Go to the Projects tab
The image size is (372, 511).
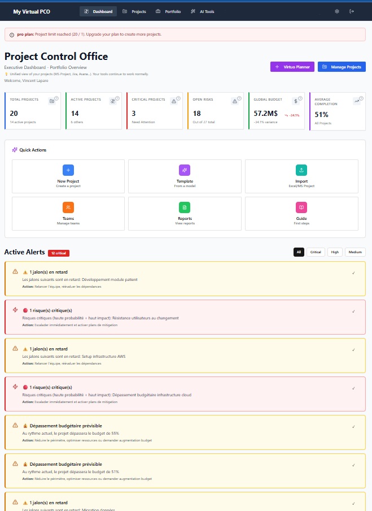point(134,11)
